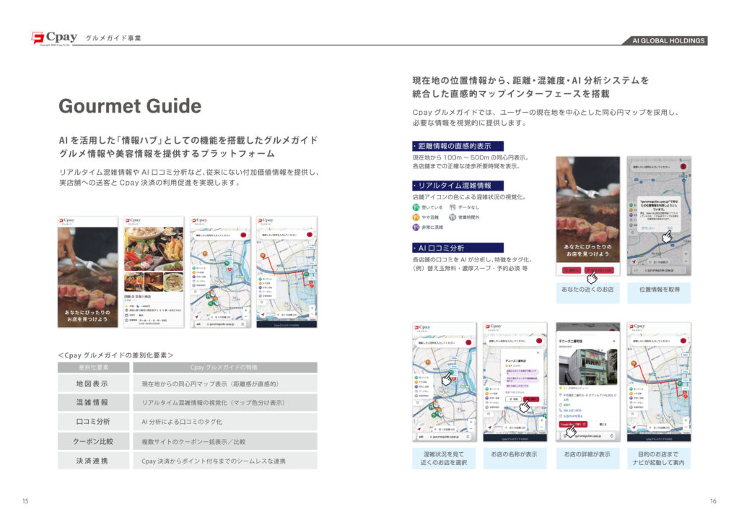Click '複数サイトのクーポン一括表示／比較' cell

coord(225,441)
